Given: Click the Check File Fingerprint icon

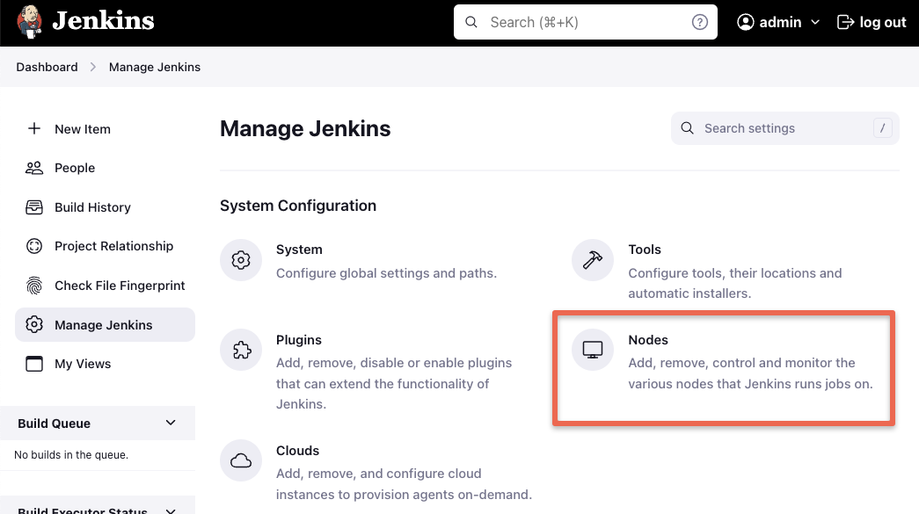Looking at the screenshot, I should (34, 286).
